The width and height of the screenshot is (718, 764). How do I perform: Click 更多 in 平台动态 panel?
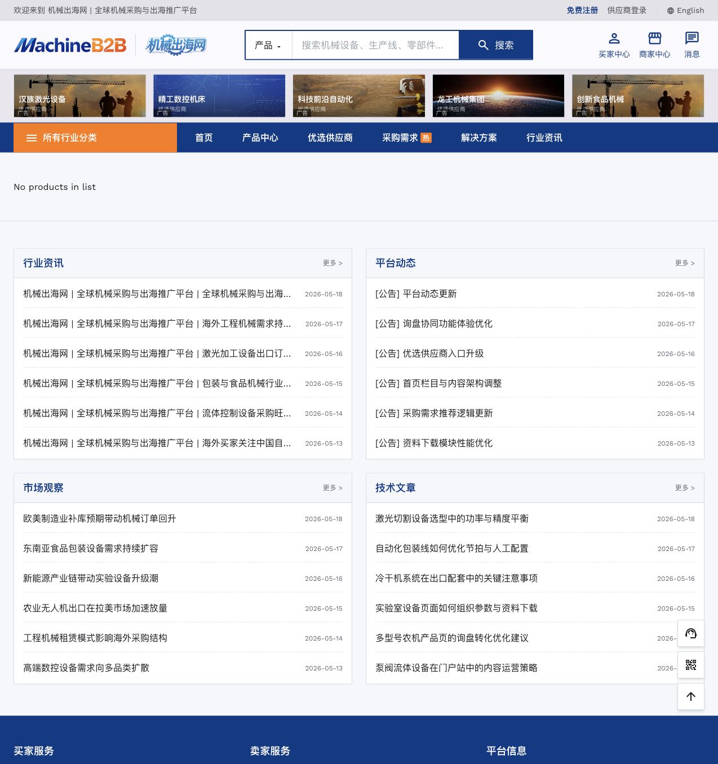685,263
